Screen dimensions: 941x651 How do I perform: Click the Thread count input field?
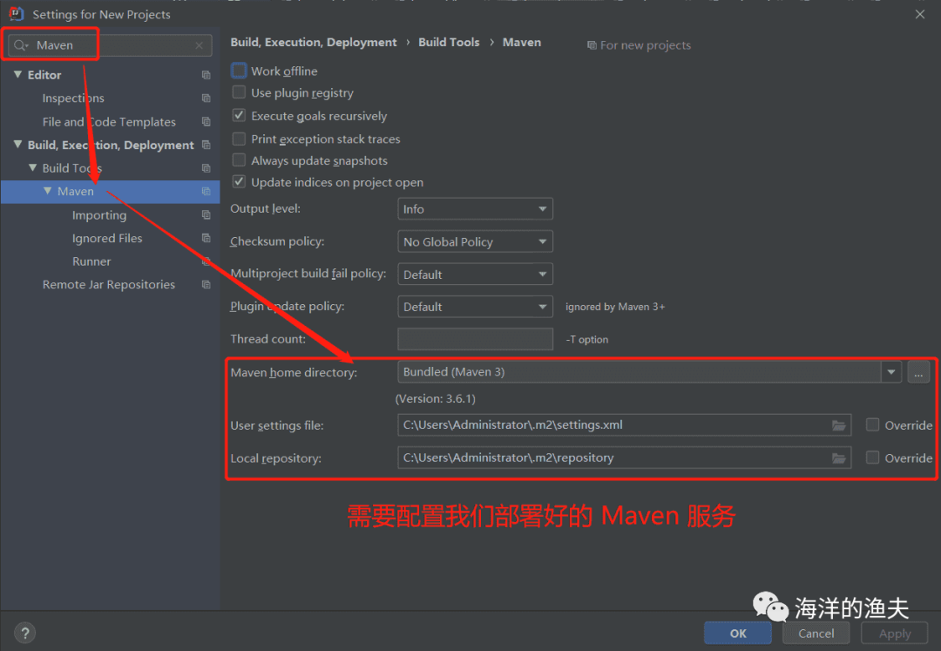[475, 339]
